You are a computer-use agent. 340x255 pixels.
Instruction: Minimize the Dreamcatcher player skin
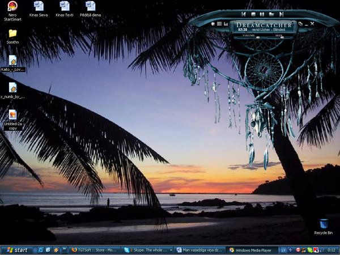307,24
